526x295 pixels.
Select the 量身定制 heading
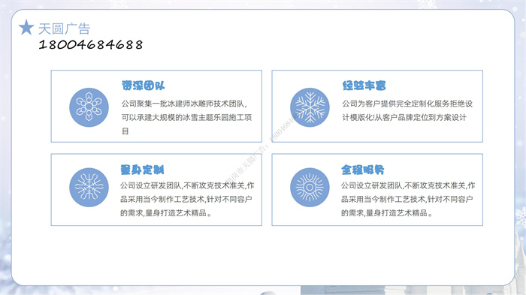(142, 170)
